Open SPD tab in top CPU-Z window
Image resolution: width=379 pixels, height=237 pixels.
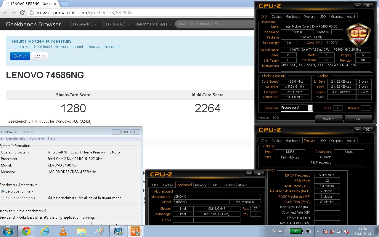click(x=323, y=17)
